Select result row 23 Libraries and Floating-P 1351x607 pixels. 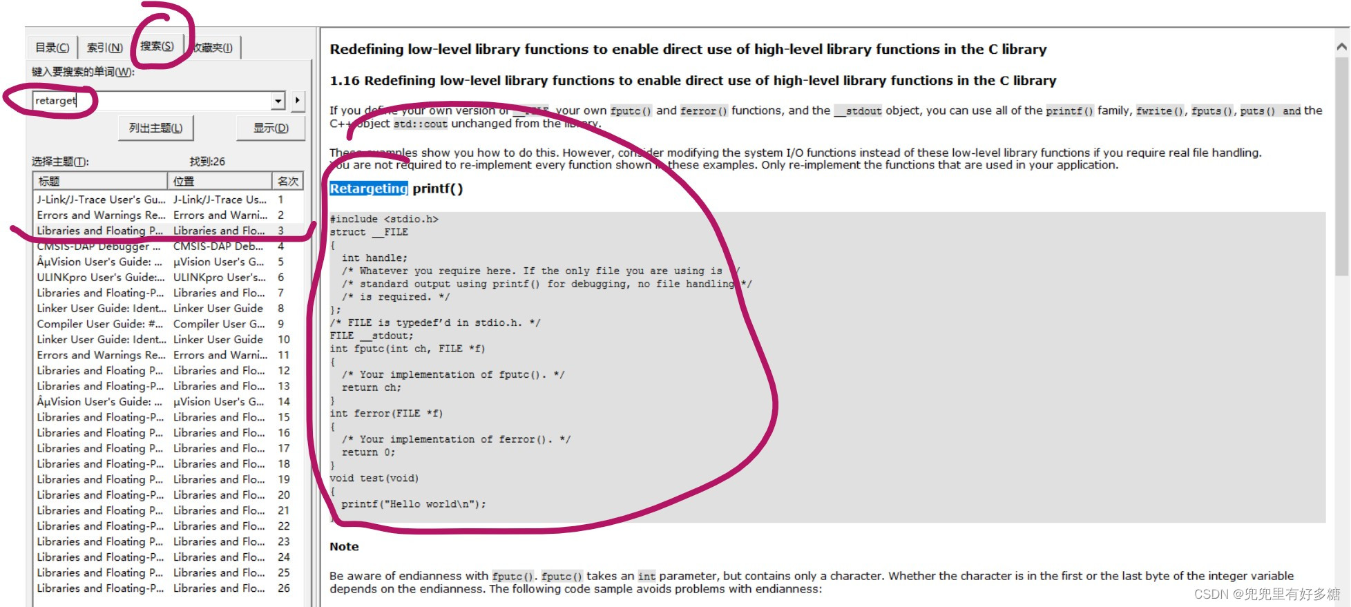(168, 541)
